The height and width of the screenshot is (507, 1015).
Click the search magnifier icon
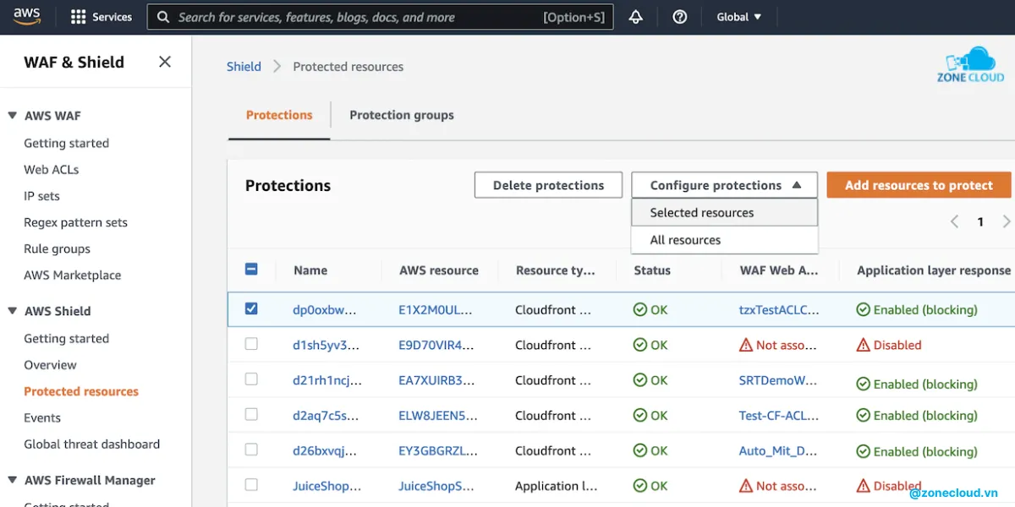(163, 17)
